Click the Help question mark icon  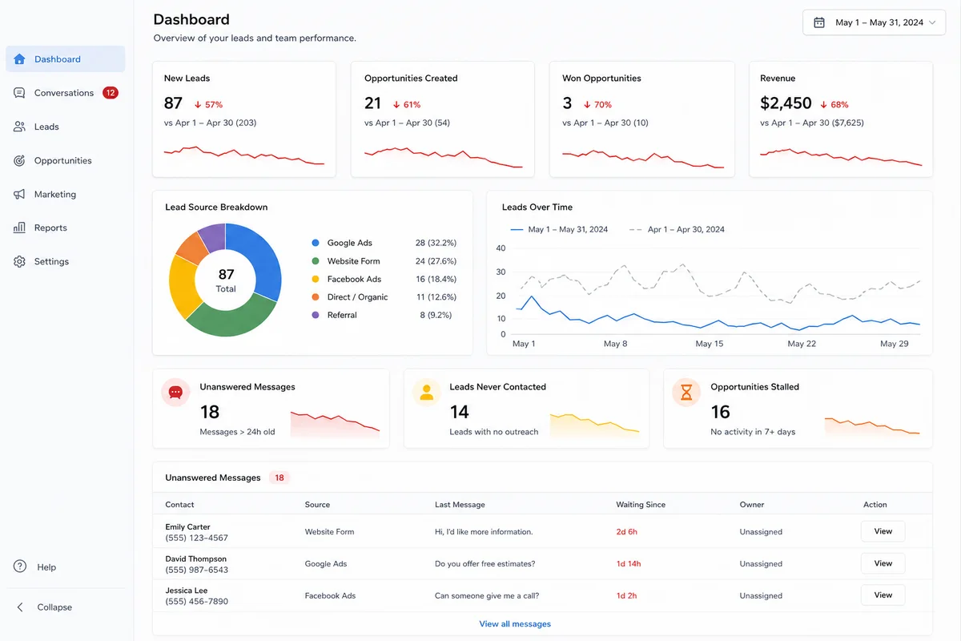pyautogui.click(x=20, y=566)
